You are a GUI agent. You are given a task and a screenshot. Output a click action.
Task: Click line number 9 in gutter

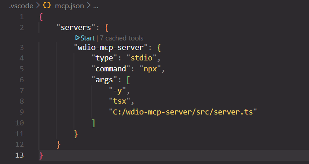click(x=22, y=112)
